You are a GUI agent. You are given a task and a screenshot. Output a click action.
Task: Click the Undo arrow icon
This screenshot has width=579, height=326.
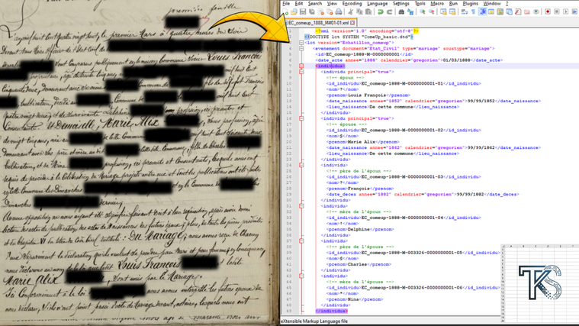(381, 12)
